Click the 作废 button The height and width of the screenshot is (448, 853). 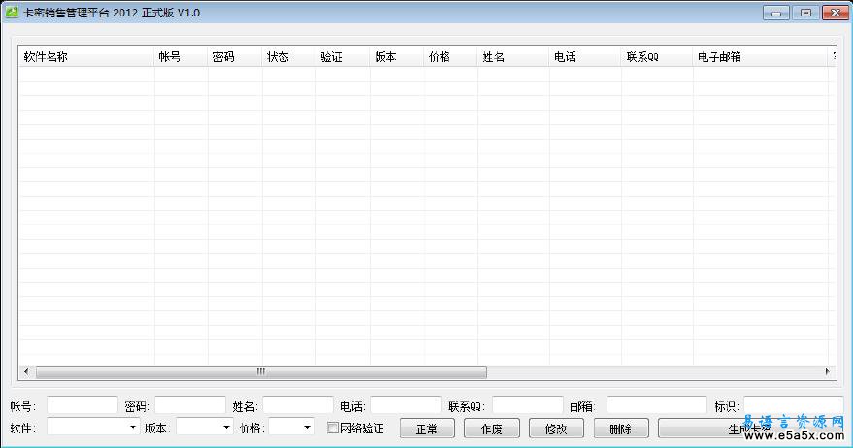[492, 429]
